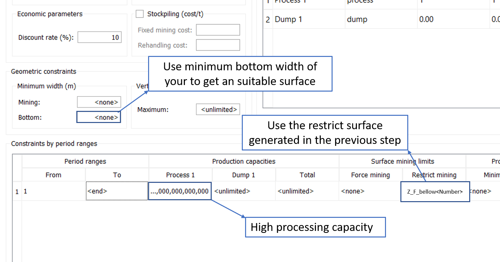Open Restrict mining Z_F_bellow surface cell
Viewport: 500px width, 262px height.
(x=435, y=192)
